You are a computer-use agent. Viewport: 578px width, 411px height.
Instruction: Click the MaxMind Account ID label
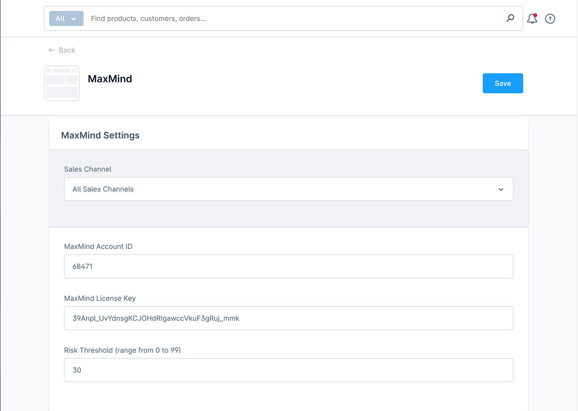[x=98, y=247]
